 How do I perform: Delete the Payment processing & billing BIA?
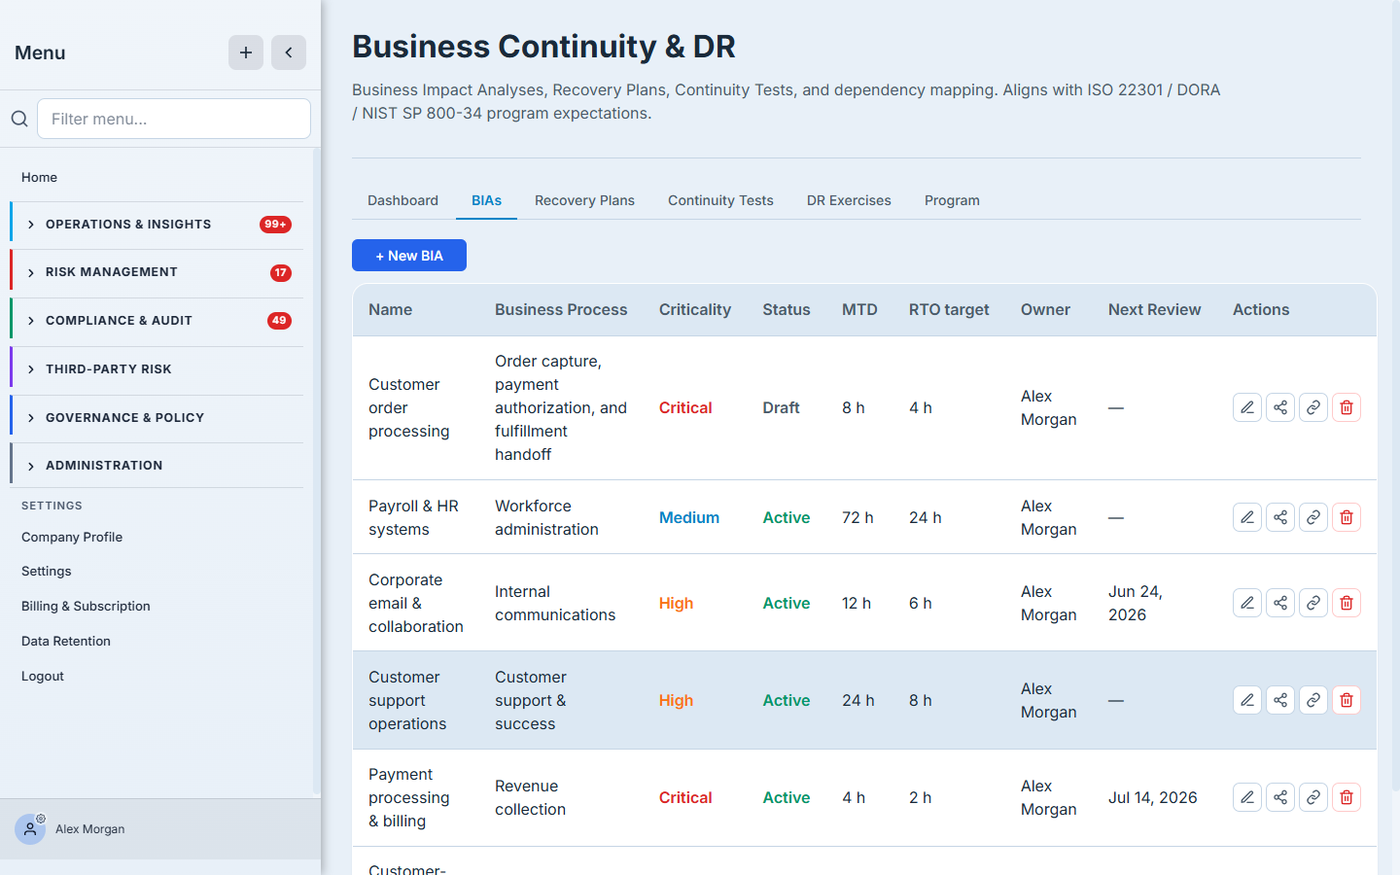(x=1347, y=797)
